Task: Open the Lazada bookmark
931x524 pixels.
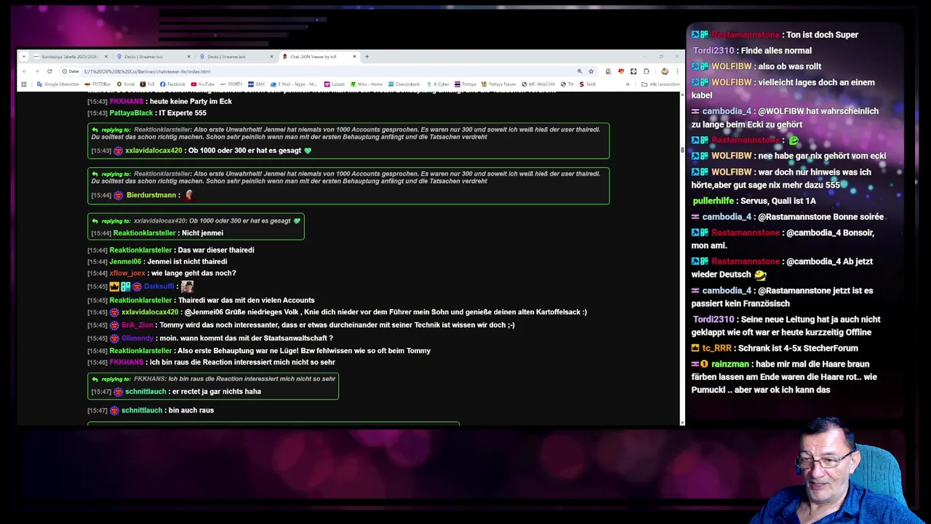Action: [x=335, y=84]
